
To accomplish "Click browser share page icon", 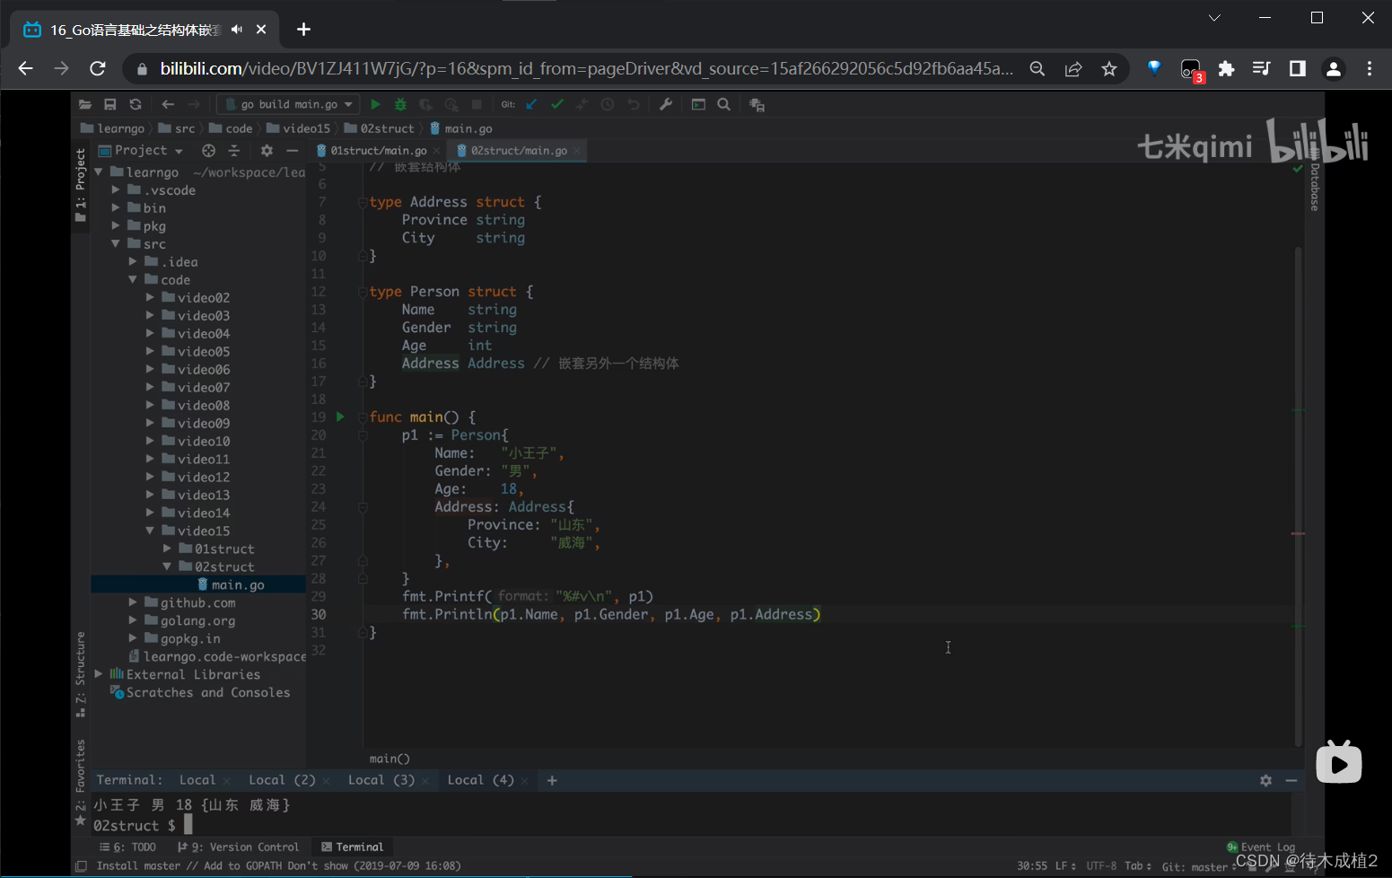I will 1073,68.
